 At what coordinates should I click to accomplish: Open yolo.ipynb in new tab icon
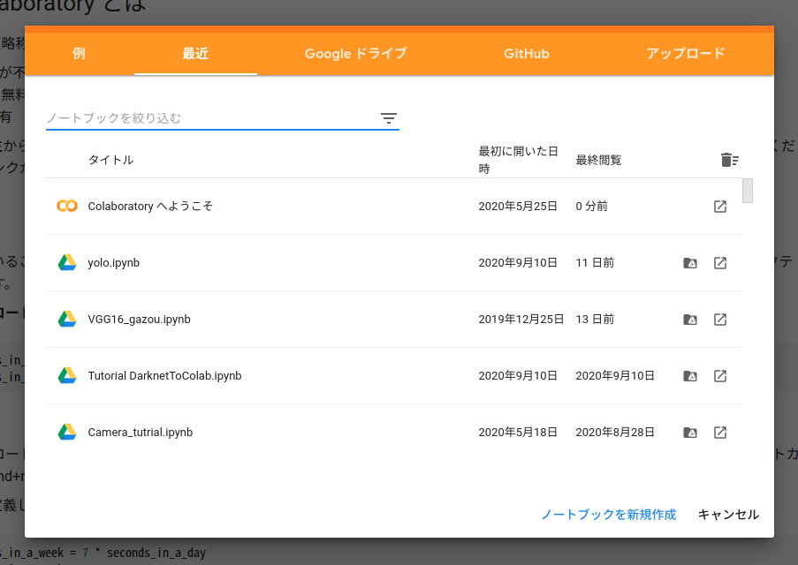pyautogui.click(x=719, y=263)
